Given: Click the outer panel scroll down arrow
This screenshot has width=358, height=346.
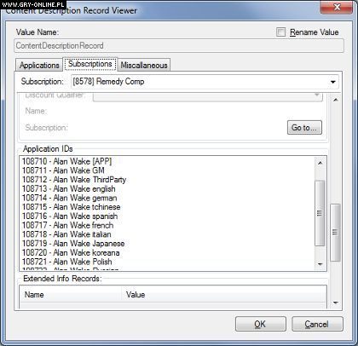Looking at the screenshot, I should [x=336, y=303].
